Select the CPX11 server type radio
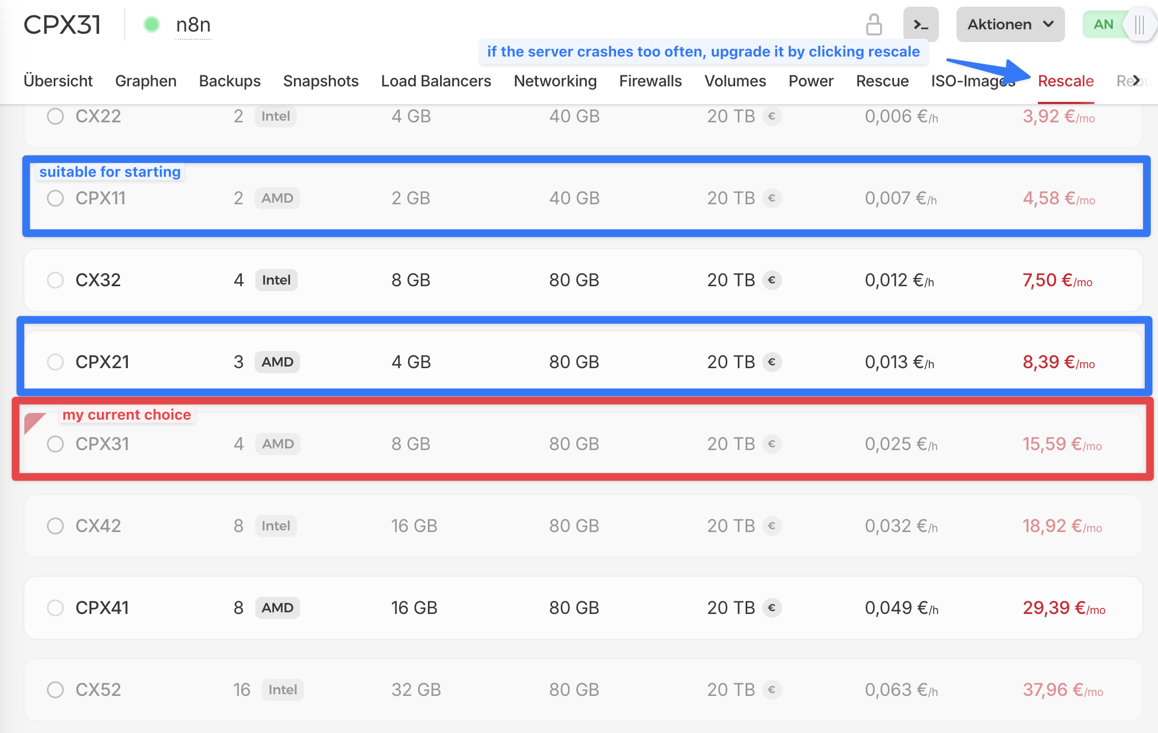The height and width of the screenshot is (733, 1158). (x=55, y=198)
